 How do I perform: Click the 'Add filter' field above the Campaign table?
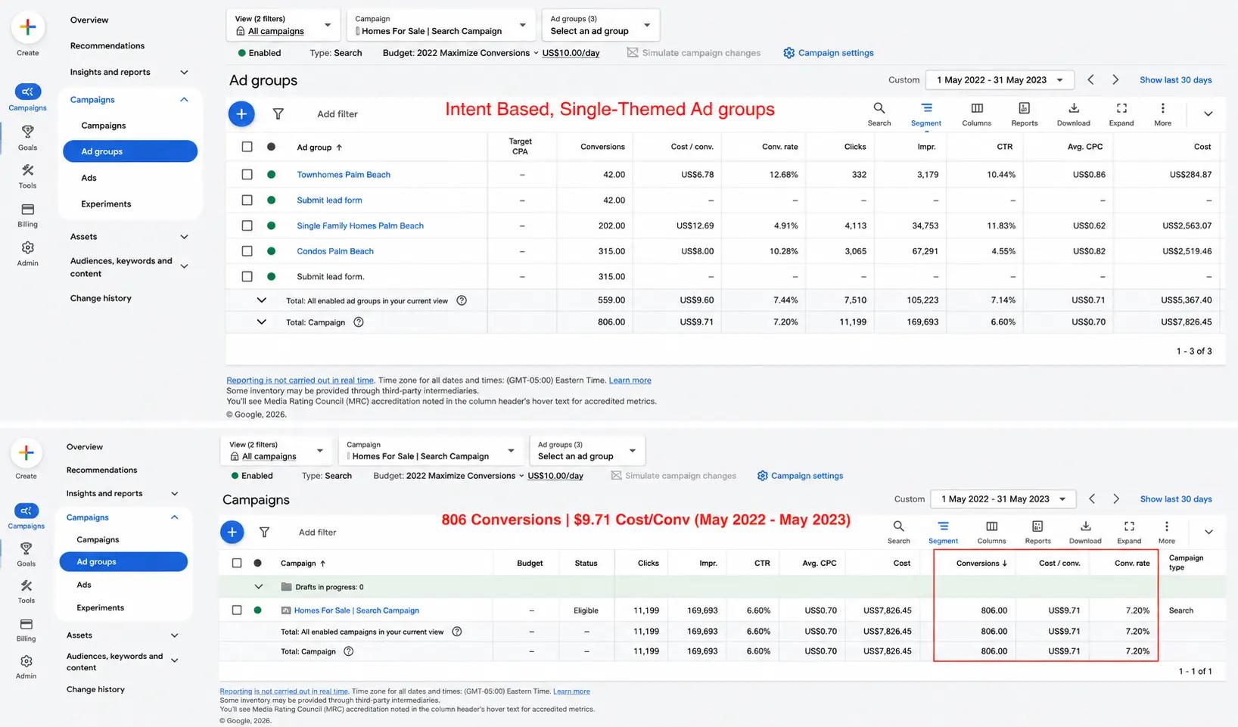(x=318, y=533)
